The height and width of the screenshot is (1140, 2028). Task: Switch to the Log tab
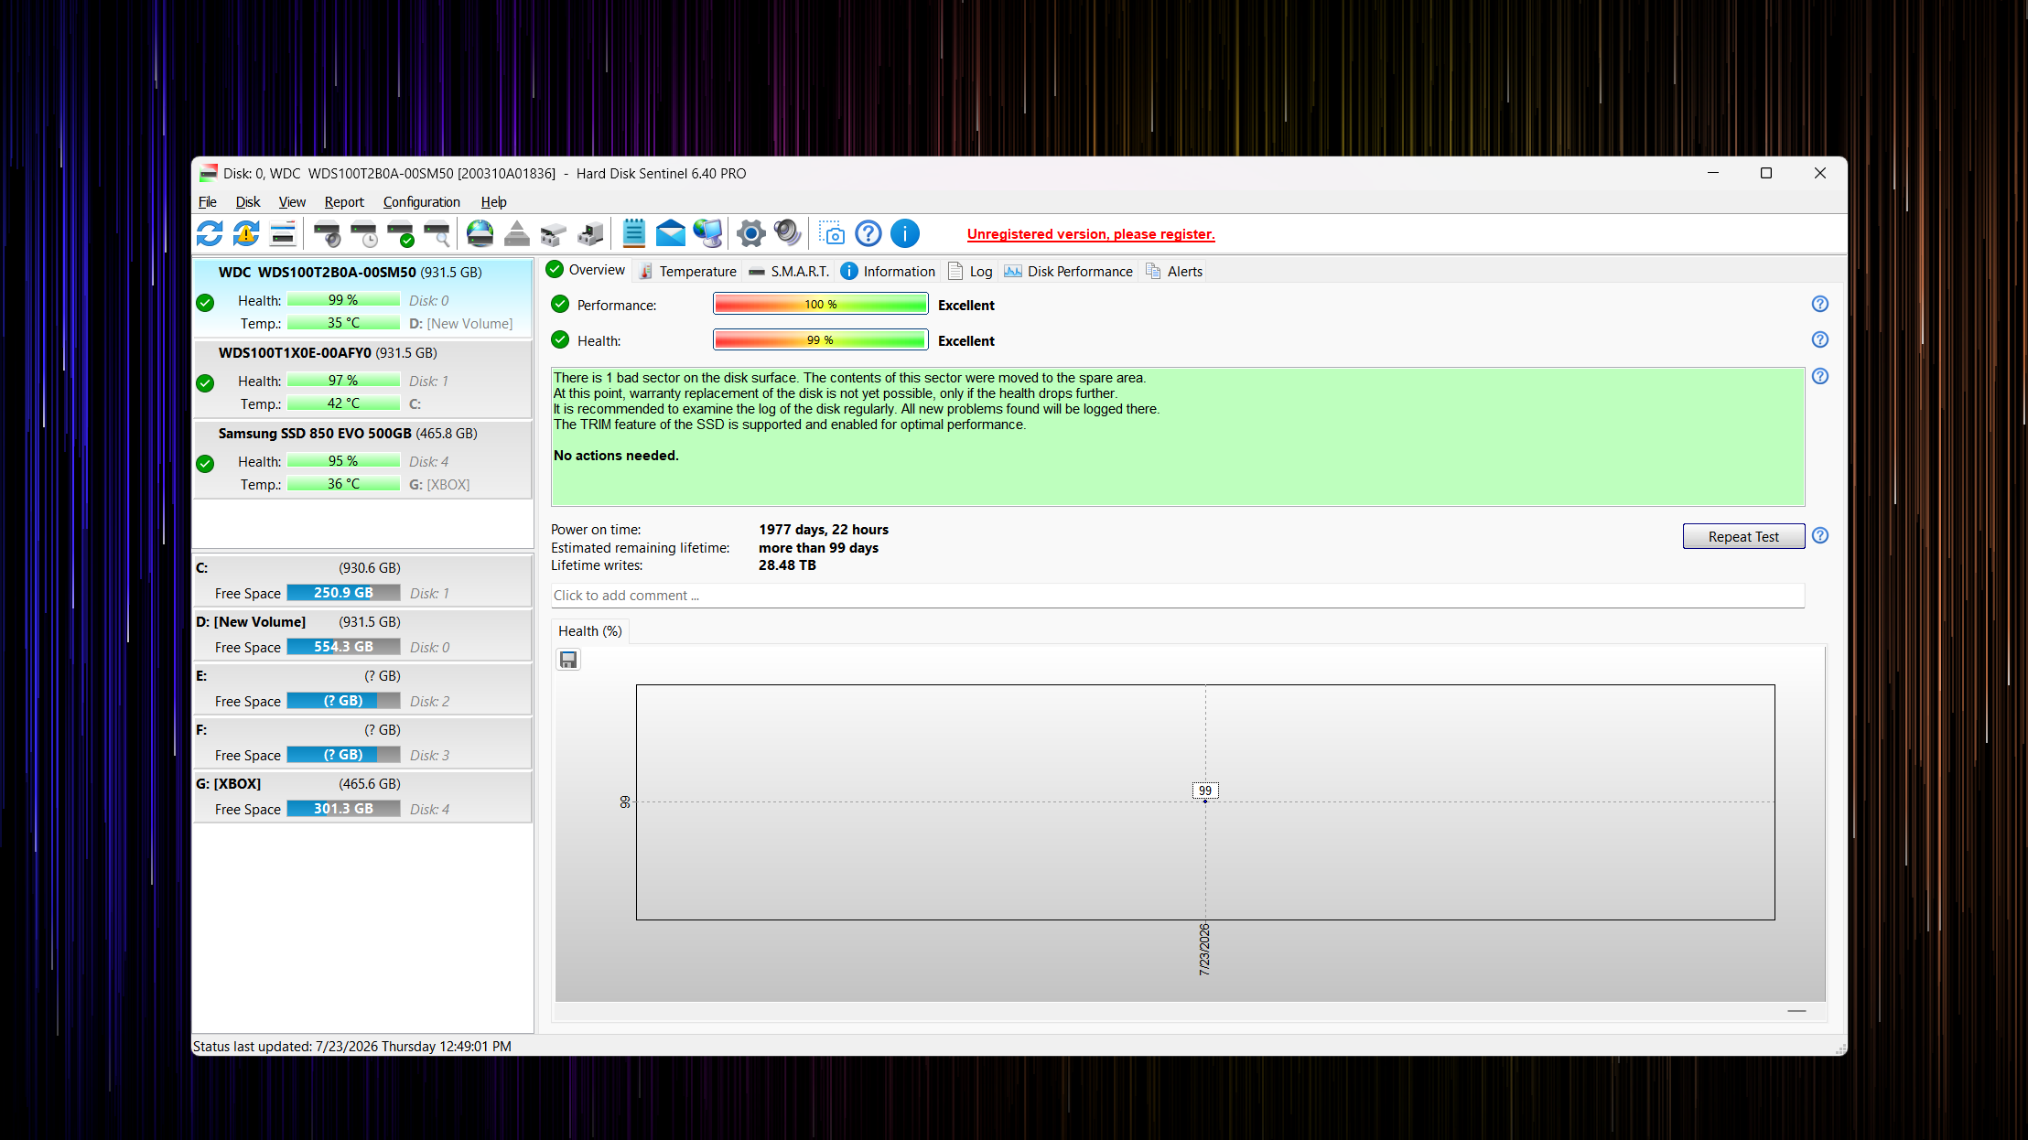[x=970, y=272]
